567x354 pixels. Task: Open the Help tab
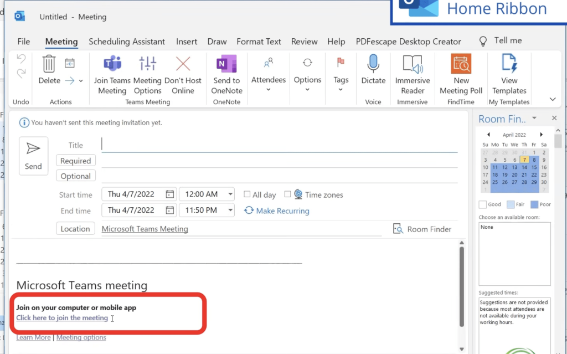click(x=336, y=42)
